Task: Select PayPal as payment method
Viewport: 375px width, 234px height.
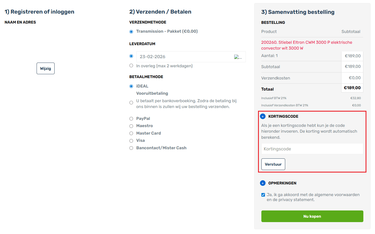Action: point(131,119)
